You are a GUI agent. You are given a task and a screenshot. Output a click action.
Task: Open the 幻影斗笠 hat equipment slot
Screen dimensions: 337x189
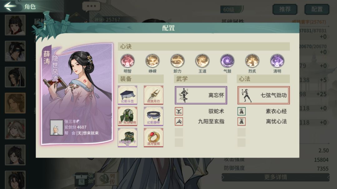[x=127, y=95]
